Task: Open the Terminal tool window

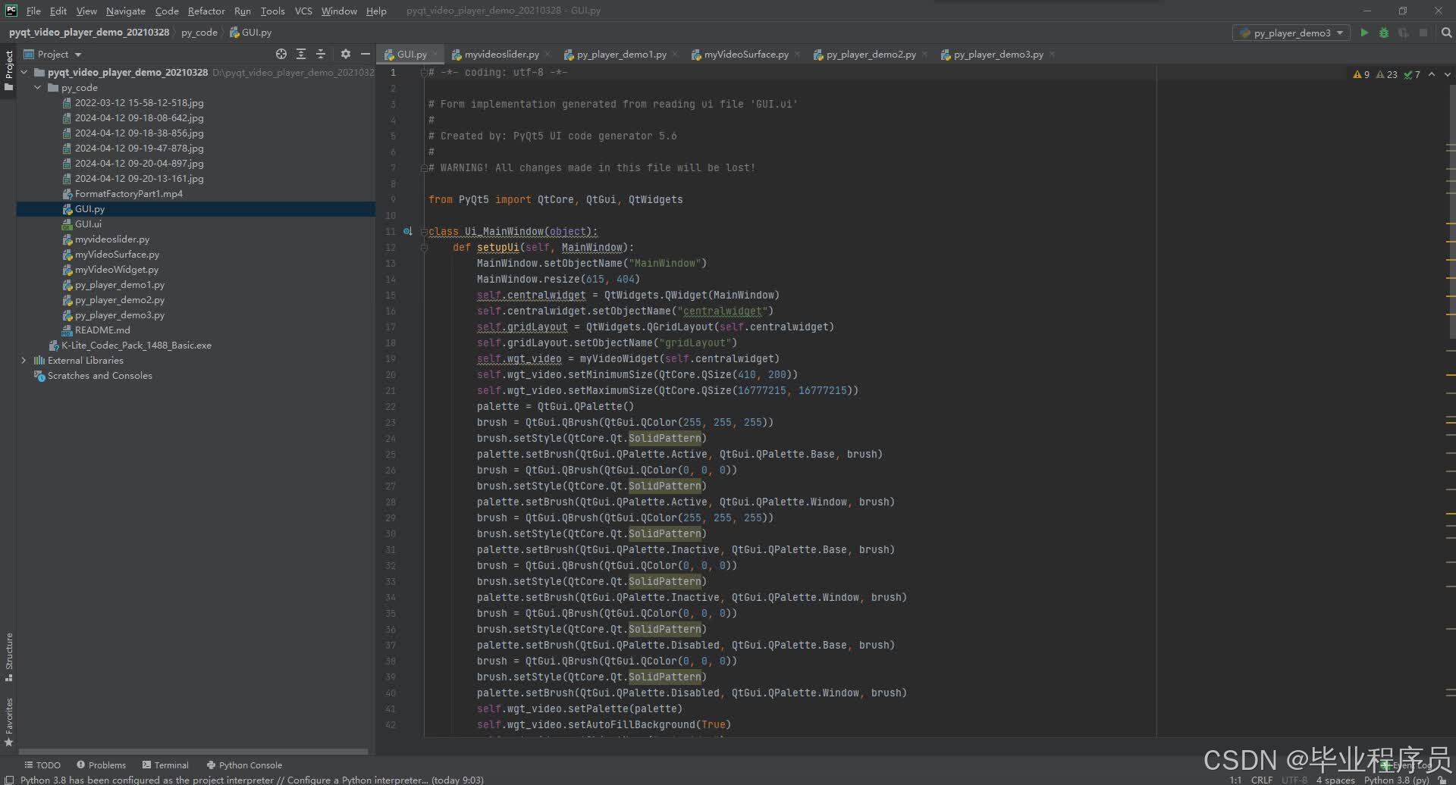Action: point(165,765)
